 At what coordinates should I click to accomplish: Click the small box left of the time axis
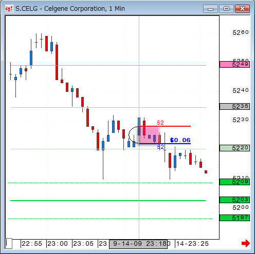9,243
